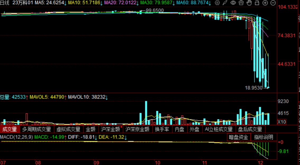Switch to the 虚拟成交量 tab
Image resolution: width=300 pixels, height=165 pixels.
point(68,129)
